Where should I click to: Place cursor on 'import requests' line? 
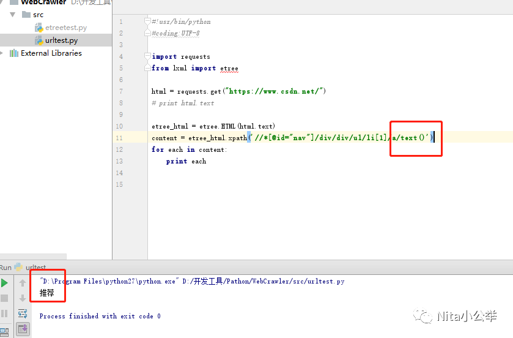[181, 56]
